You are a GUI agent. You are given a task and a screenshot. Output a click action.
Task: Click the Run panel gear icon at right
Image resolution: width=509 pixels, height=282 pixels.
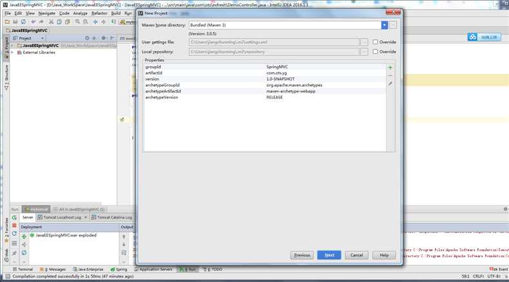(x=505, y=209)
